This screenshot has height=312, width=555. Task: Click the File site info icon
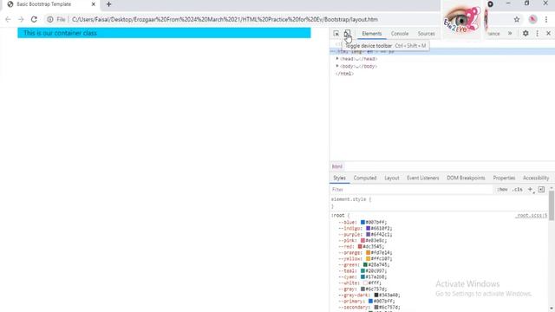pos(50,19)
